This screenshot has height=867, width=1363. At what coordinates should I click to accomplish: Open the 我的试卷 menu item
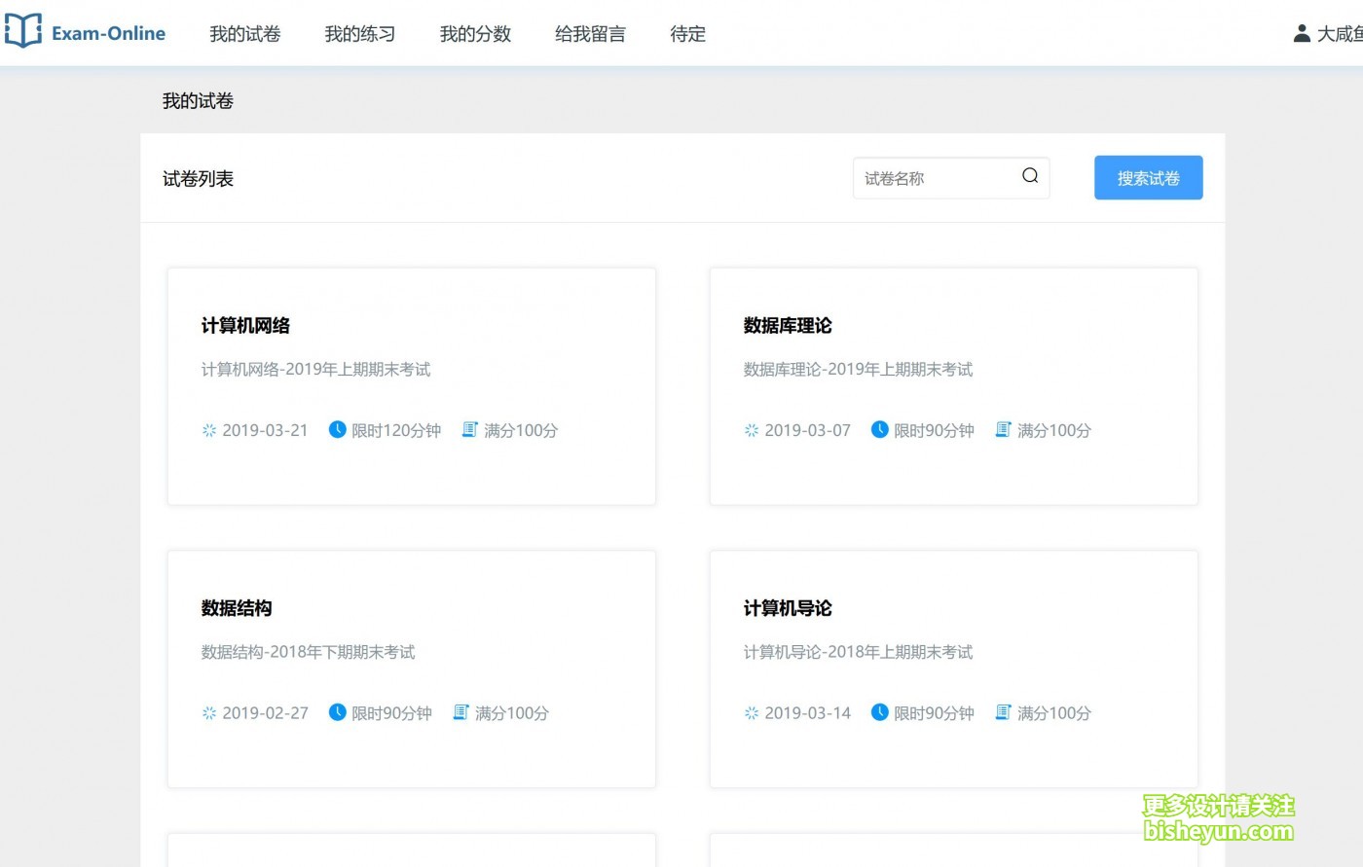(x=244, y=34)
